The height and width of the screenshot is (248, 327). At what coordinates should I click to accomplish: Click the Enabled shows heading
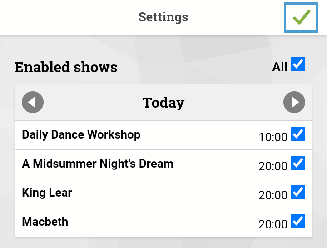pos(66,67)
